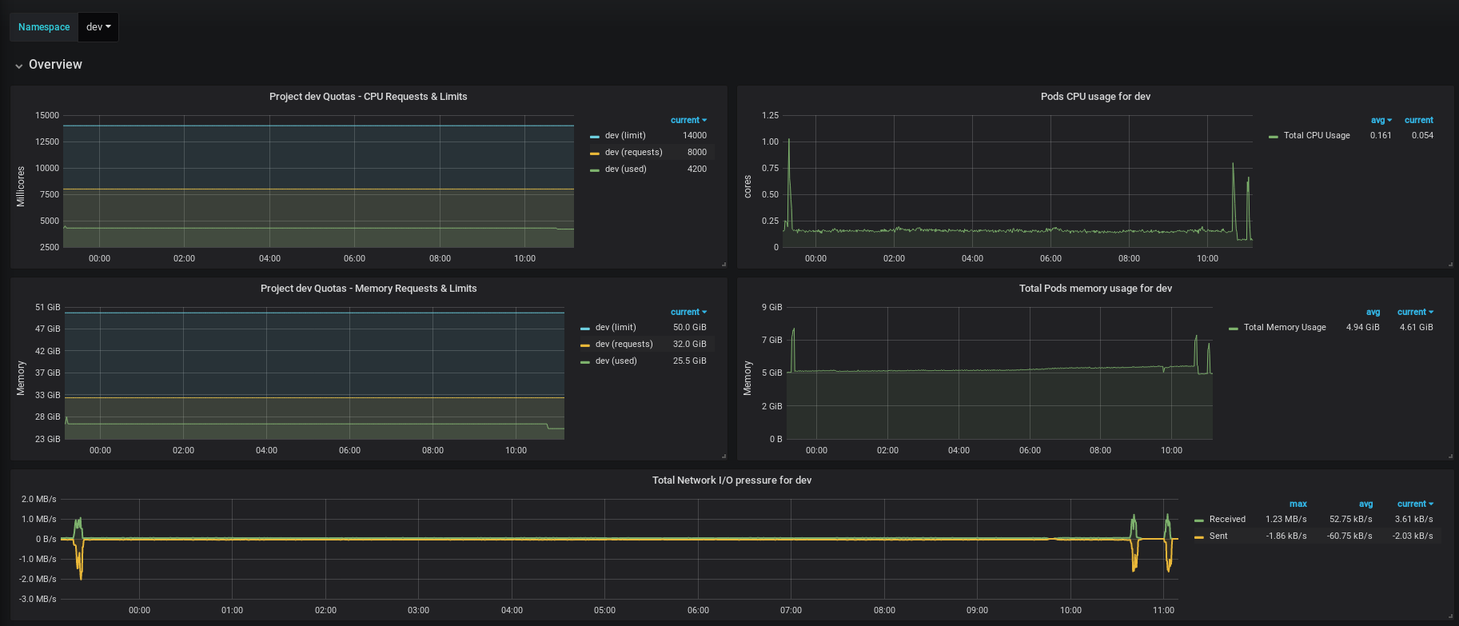The image size is (1459, 626).
Task: Click resize handle of Memory Requests & Limits panel
Action: coord(724,456)
